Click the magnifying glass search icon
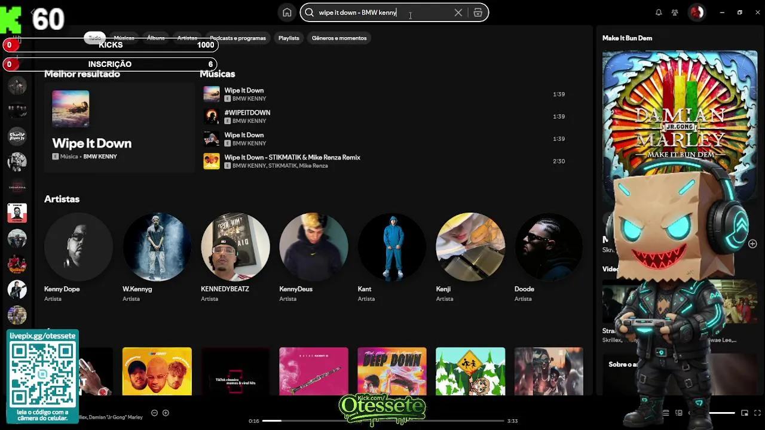The width and height of the screenshot is (765, 430). 309,13
